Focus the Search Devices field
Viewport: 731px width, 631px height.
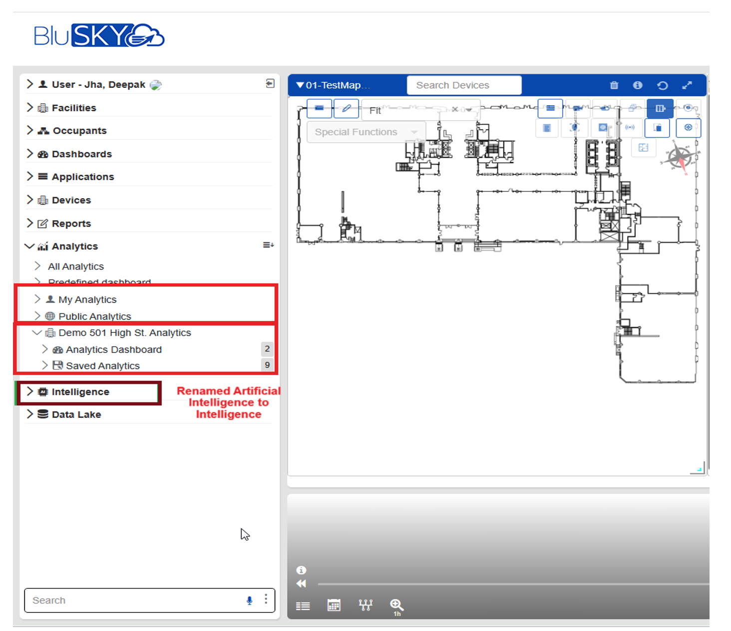click(464, 85)
